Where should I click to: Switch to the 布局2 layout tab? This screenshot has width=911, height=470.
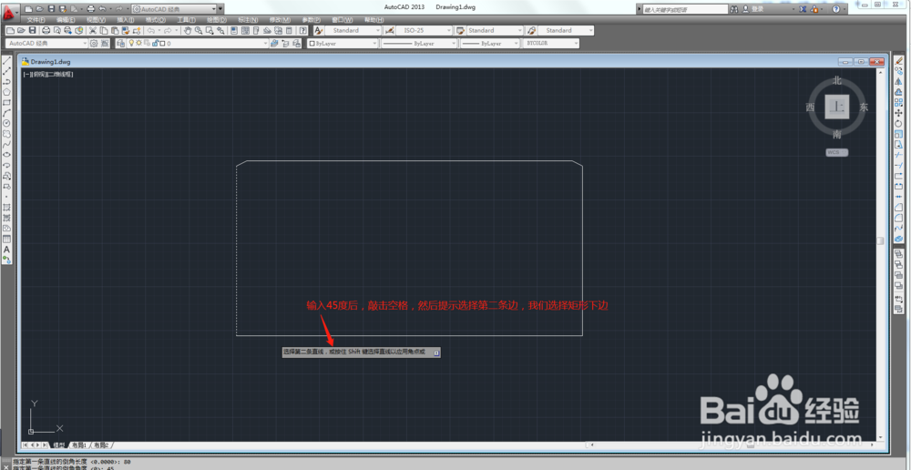102,444
